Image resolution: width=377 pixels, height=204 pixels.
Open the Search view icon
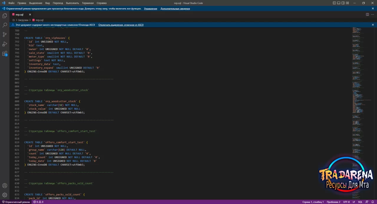[5, 25]
